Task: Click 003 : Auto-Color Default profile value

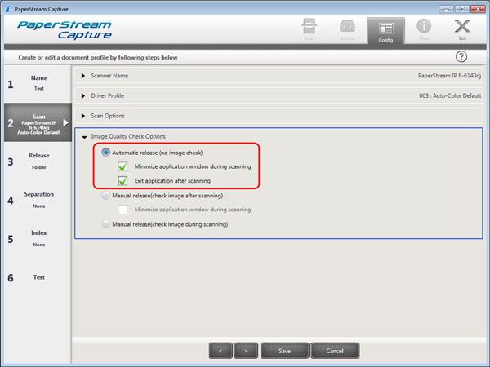Action: tap(450, 95)
